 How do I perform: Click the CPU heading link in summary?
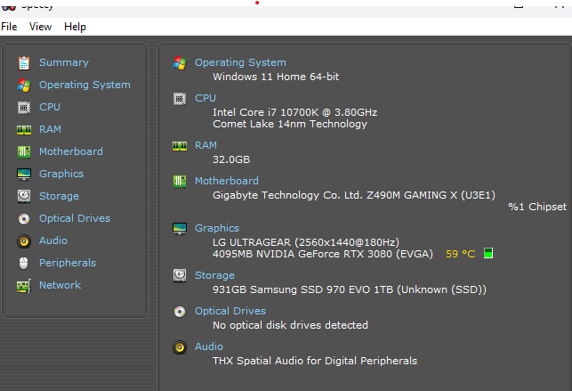(x=205, y=98)
